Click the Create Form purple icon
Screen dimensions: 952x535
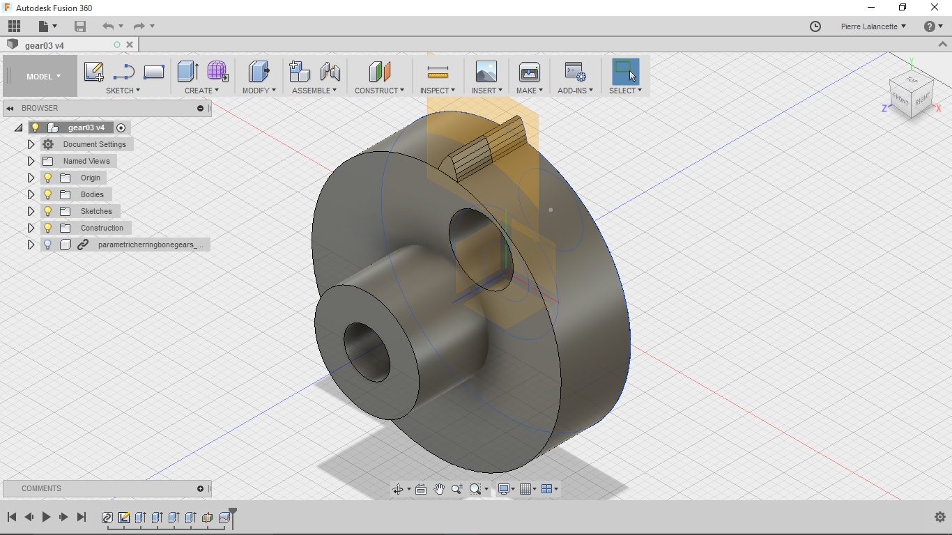pyautogui.click(x=217, y=71)
